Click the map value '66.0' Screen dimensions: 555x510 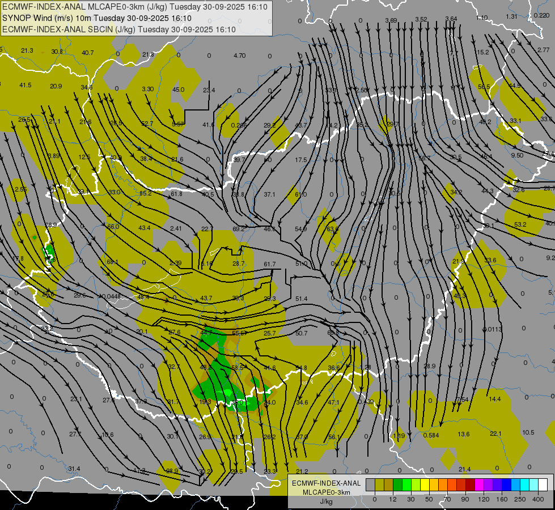113,227
